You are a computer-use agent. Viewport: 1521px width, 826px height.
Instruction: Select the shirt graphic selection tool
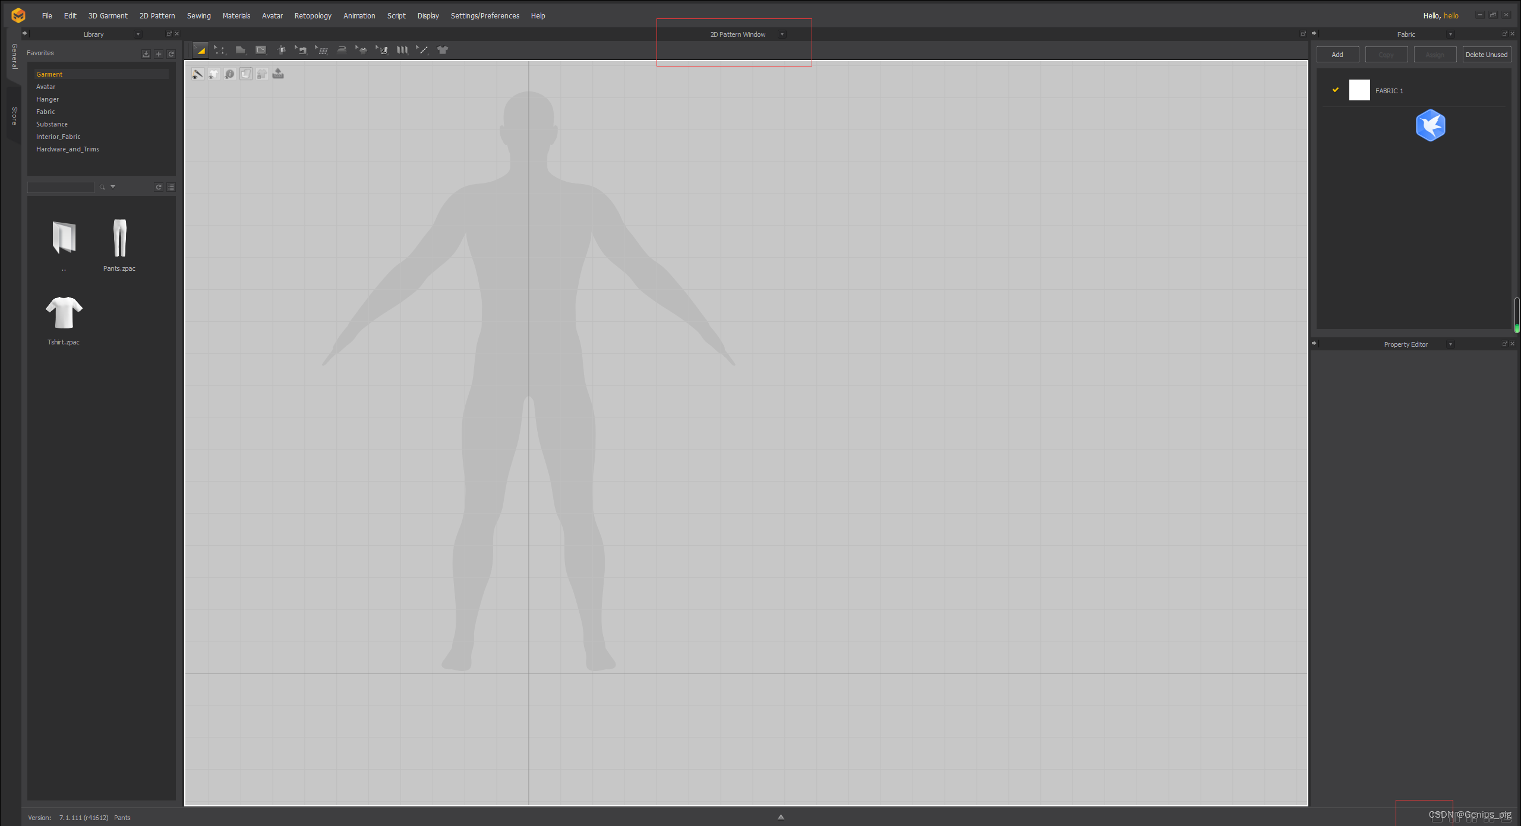coord(361,50)
